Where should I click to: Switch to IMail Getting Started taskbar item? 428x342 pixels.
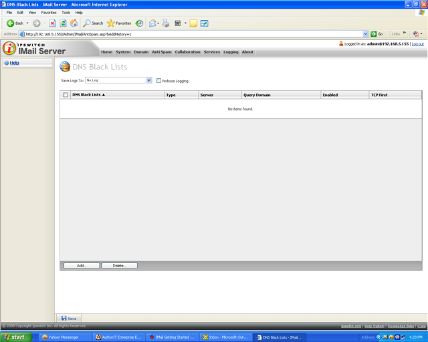point(172,337)
